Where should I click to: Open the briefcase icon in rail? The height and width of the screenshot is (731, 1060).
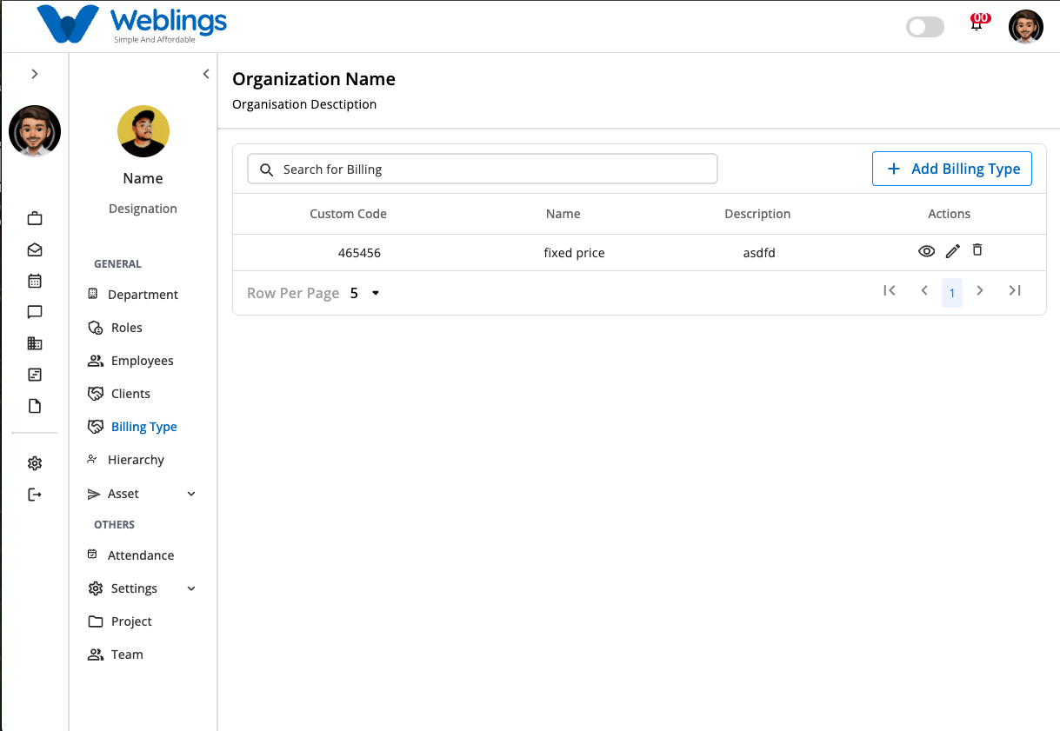click(35, 218)
